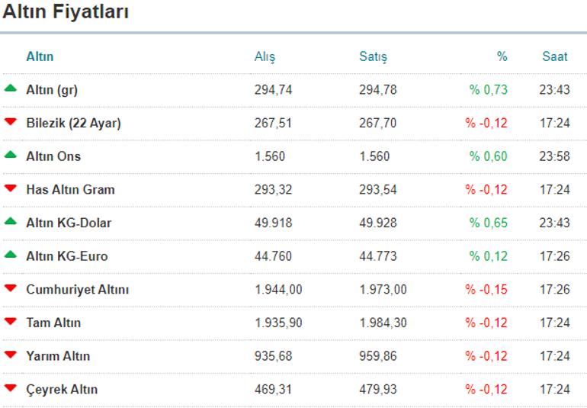Click red down arrow beside Cumhuriyet Altını
Viewport: 587px width, 408px height.
(x=10, y=288)
